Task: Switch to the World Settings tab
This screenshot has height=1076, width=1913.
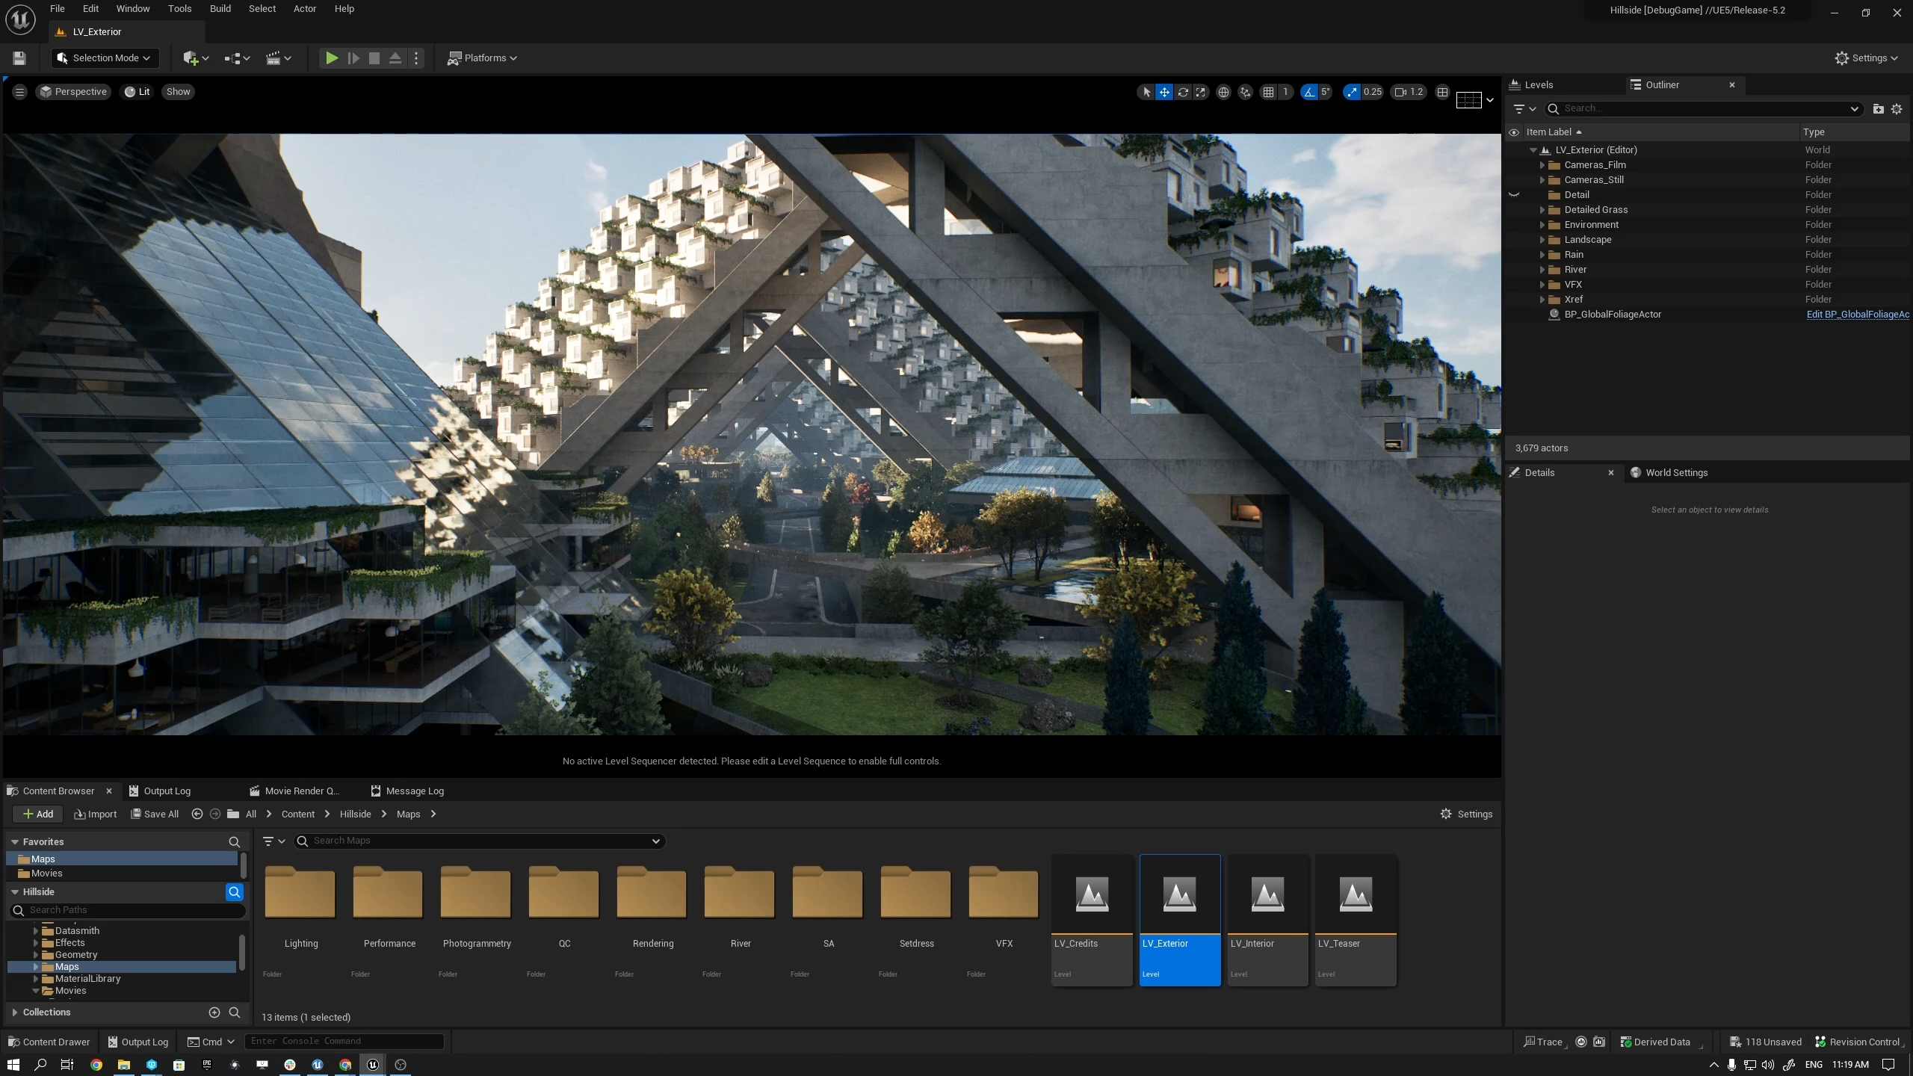Action: click(1675, 472)
